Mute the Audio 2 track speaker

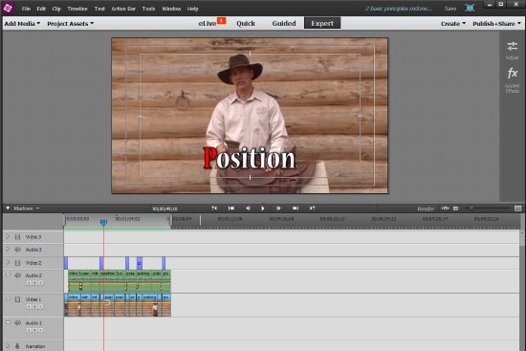pyautogui.click(x=17, y=275)
